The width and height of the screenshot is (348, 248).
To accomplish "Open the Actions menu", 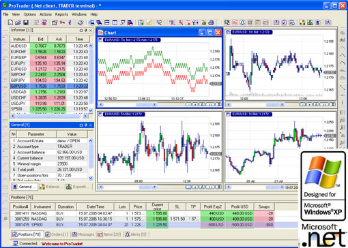I will click(46, 14).
